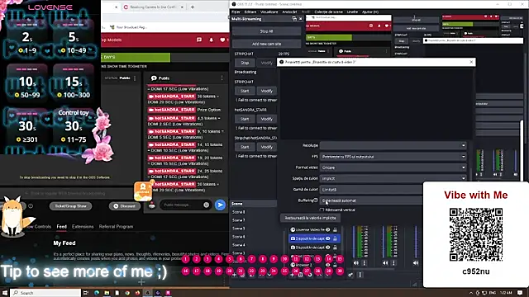Select Scena 5 in the scenes list
The width and height of the screenshot is (529, 297).
(239, 229)
